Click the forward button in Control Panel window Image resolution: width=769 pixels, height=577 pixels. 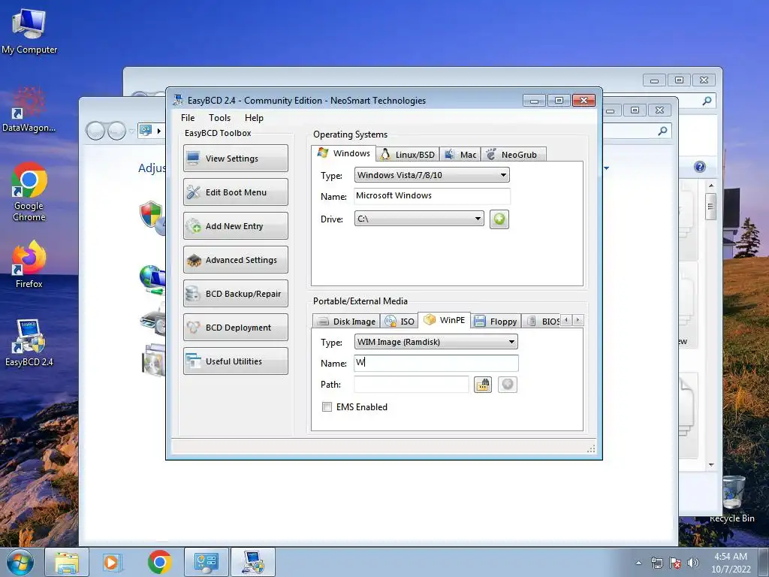click(116, 131)
